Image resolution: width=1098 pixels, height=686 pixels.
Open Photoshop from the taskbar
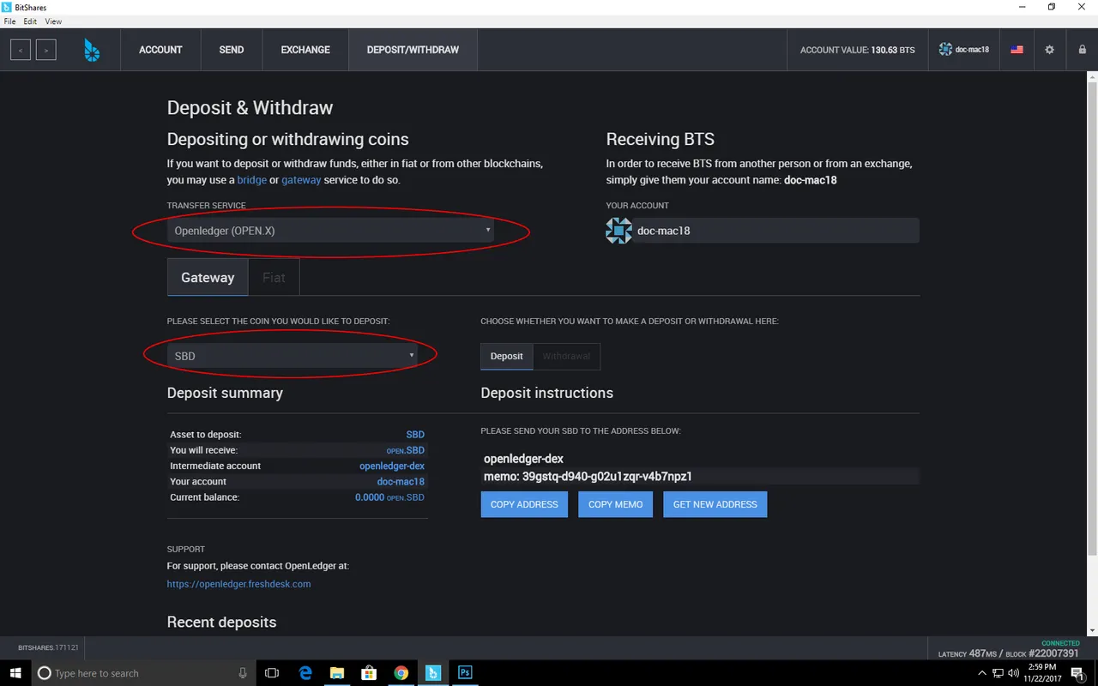[465, 673]
